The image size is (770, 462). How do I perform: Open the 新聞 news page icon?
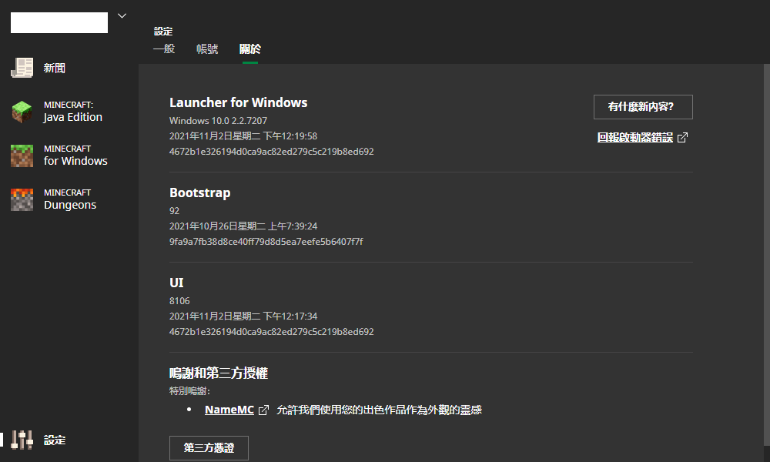pos(22,68)
